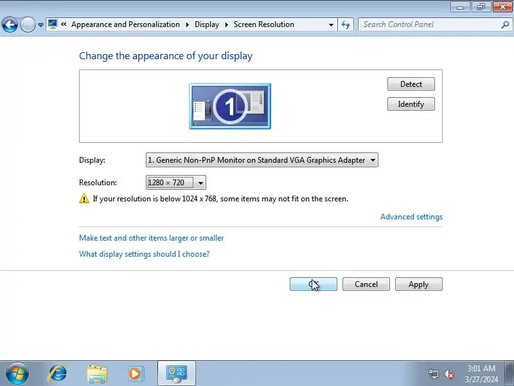This screenshot has width=514, height=386.
Task: Click the Detect button
Action: pos(411,84)
